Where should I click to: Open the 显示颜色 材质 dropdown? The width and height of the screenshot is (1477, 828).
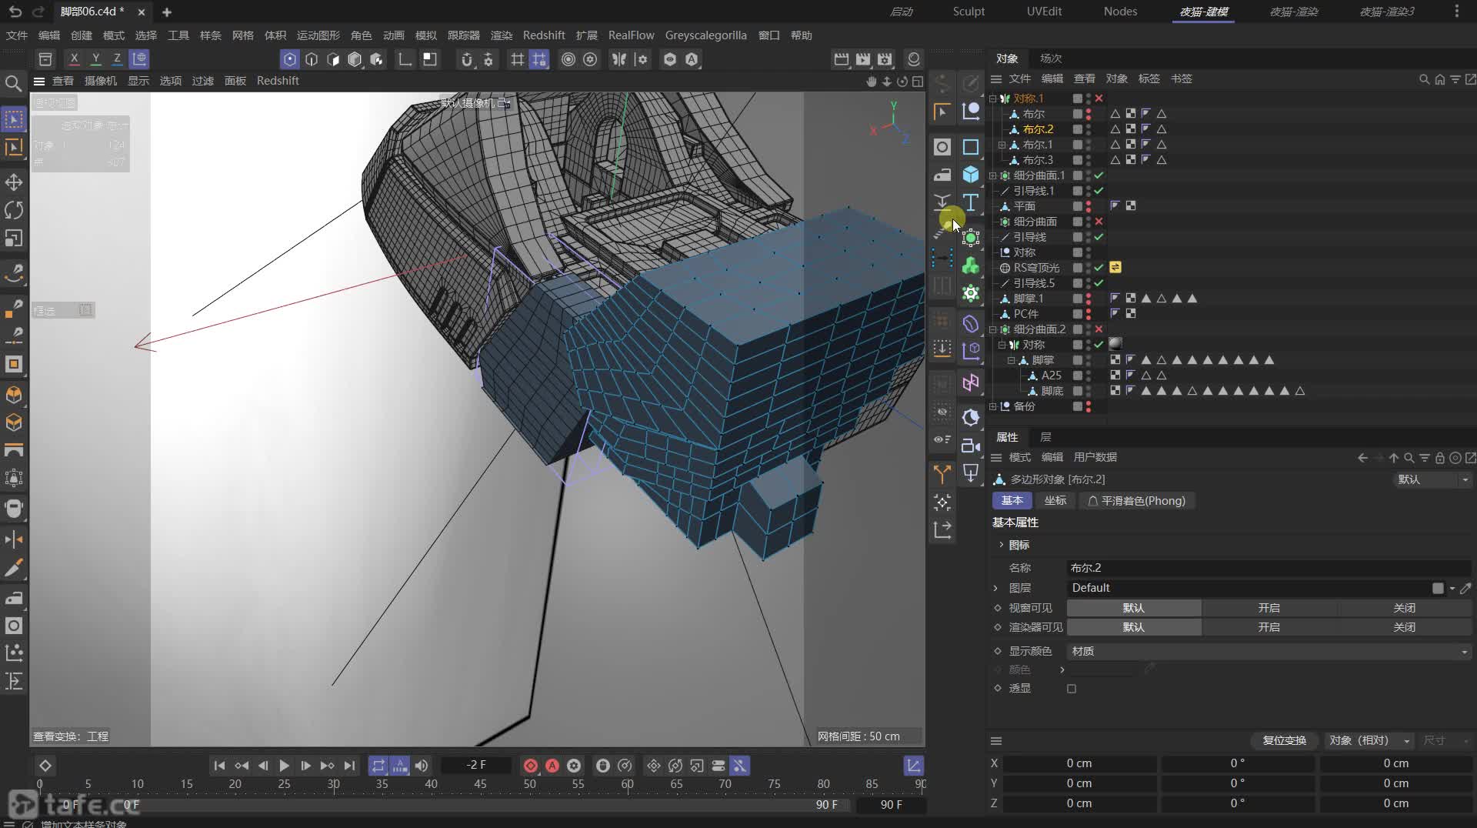[1269, 651]
